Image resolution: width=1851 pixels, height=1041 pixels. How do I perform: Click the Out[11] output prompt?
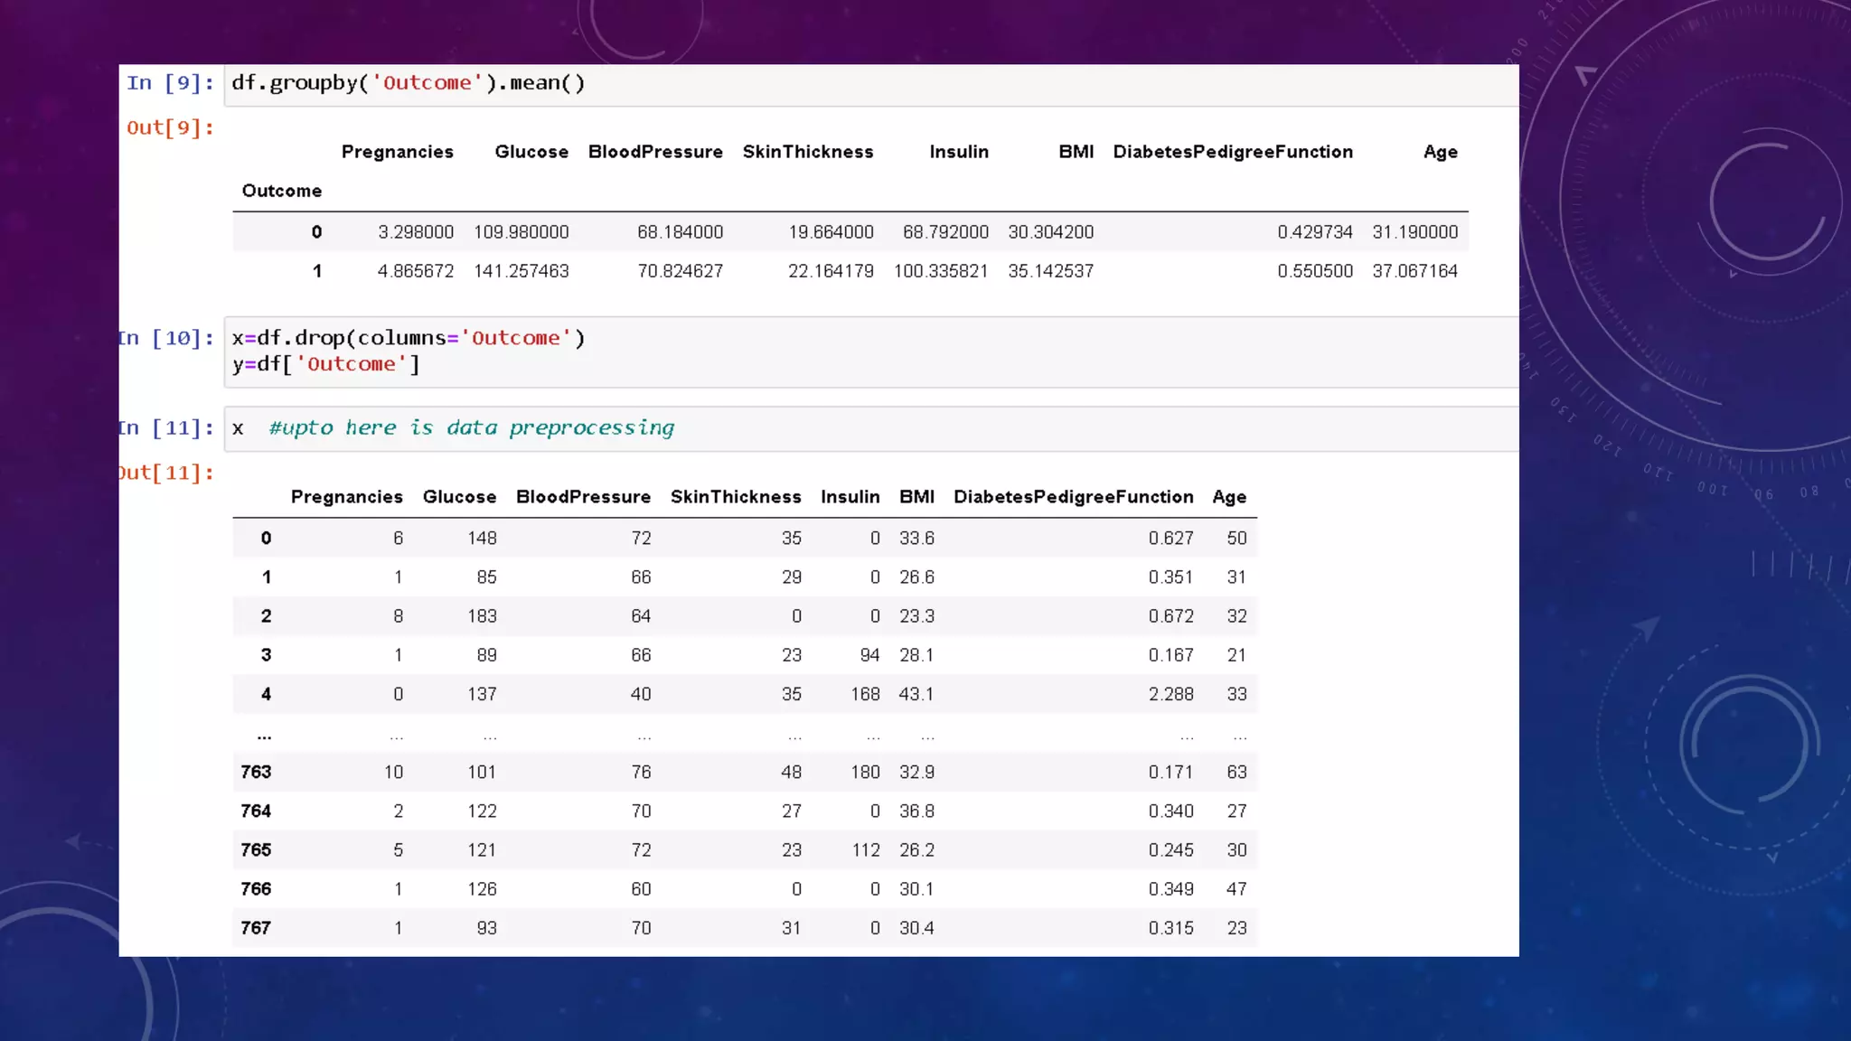pos(166,473)
